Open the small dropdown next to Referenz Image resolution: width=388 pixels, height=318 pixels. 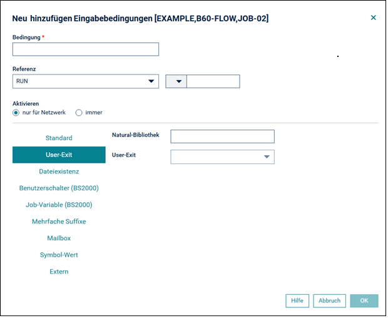pyautogui.click(x=176, y=81)
